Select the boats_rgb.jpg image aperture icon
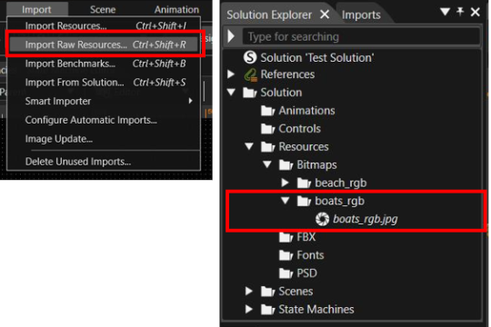 point(322,219)
